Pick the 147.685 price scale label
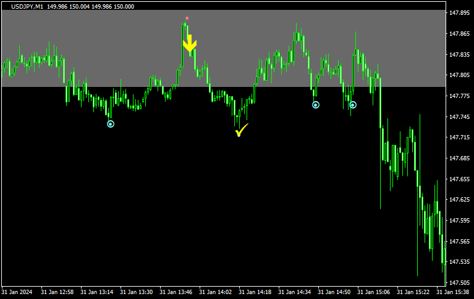Screen dimensions: 474x299 coord(459,158)
